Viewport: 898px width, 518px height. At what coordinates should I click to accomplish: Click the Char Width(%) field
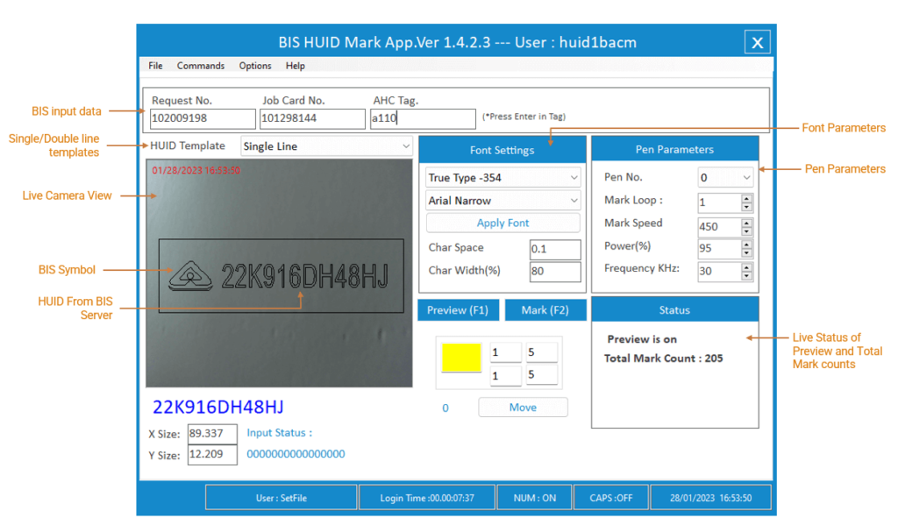(x=555, y=272)
